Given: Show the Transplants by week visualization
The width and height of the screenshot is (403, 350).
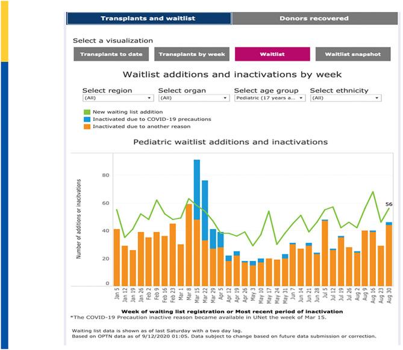Looking at the screenshot, I should (x=192, y=54).
